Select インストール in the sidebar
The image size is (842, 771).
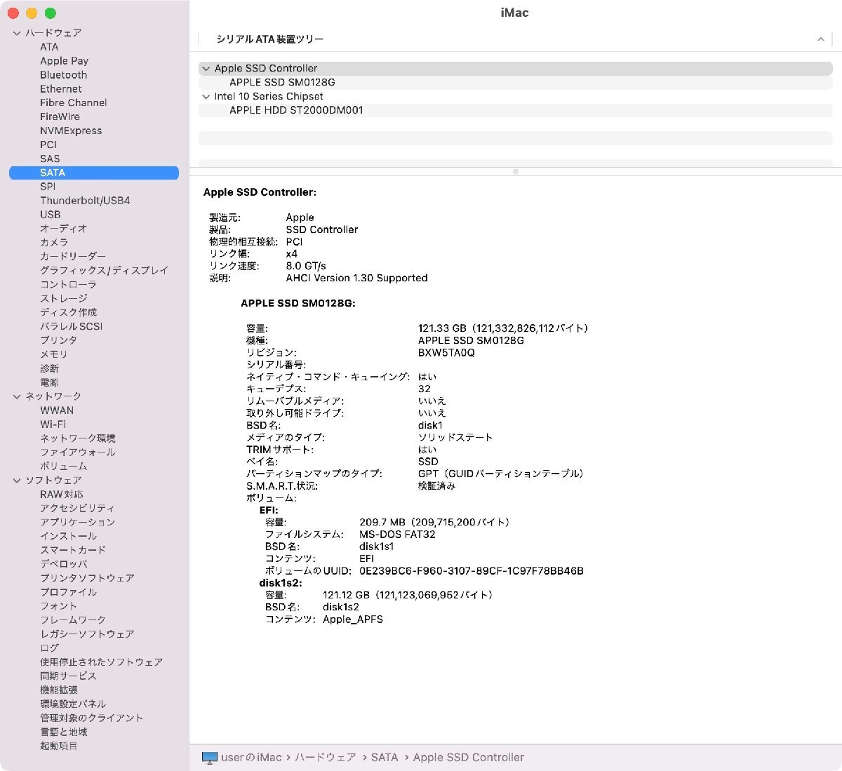68,537
